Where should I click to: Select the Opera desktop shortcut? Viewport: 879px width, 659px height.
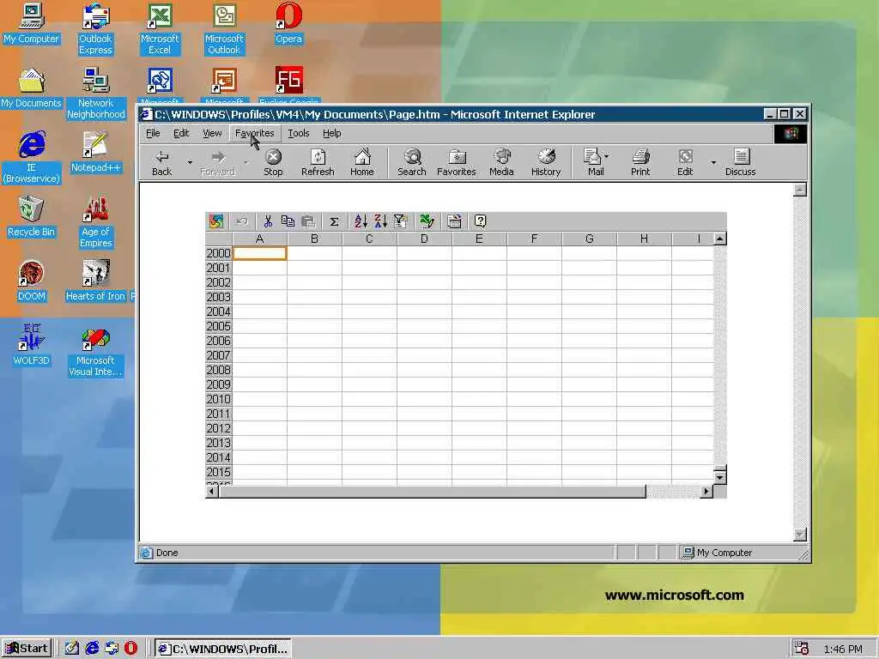click(288, 25)
